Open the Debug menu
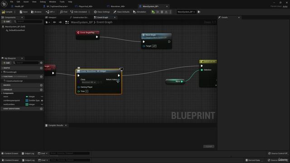290x163 pixels. [x=43, y=2]
